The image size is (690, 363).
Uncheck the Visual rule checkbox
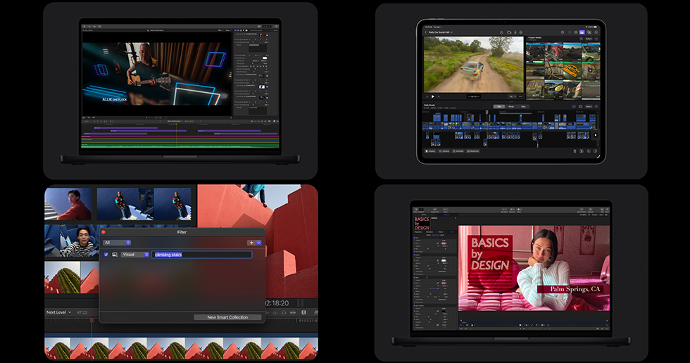point(106,255)
